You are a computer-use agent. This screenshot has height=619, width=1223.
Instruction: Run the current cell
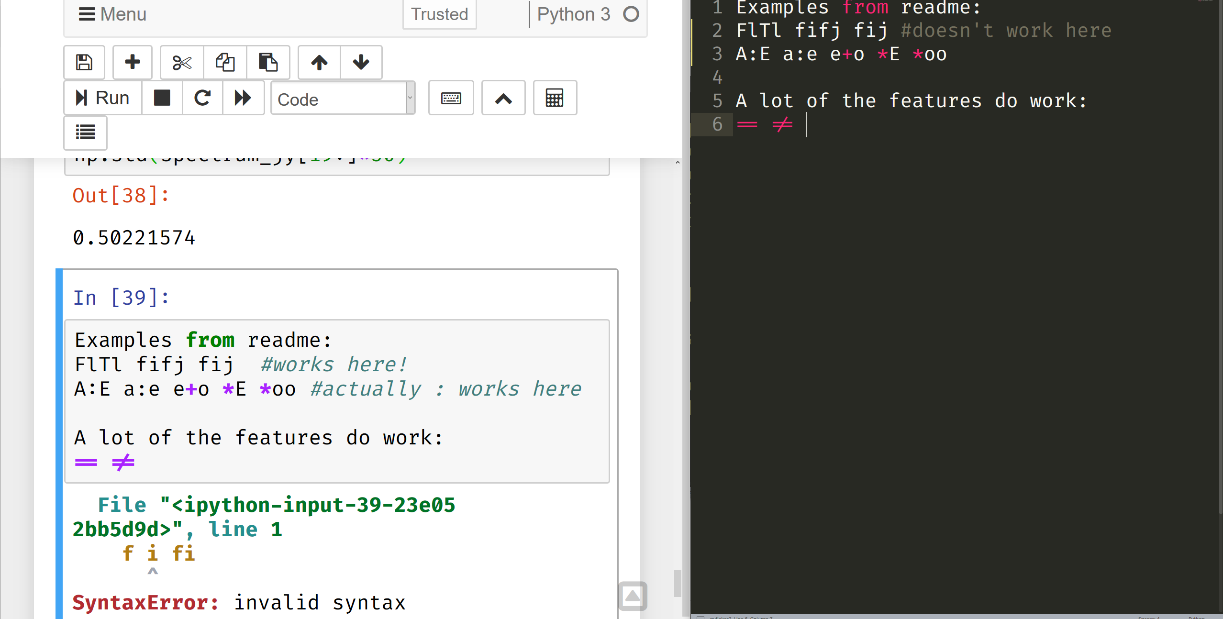click(x=102, y=98)
